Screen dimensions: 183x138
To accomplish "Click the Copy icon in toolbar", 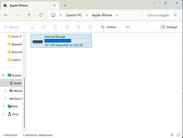I will 43,27.
